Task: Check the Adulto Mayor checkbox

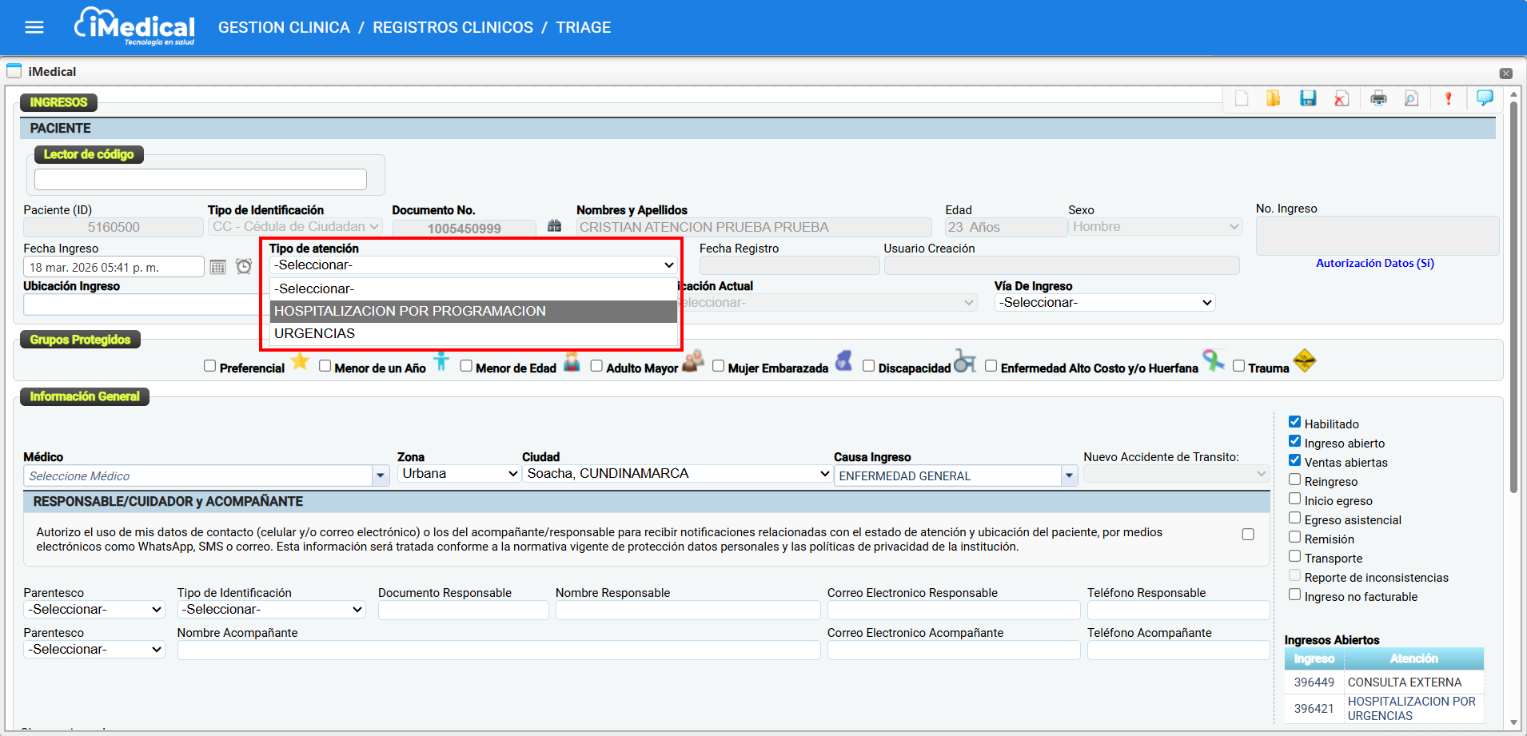Action: (596, 366)
